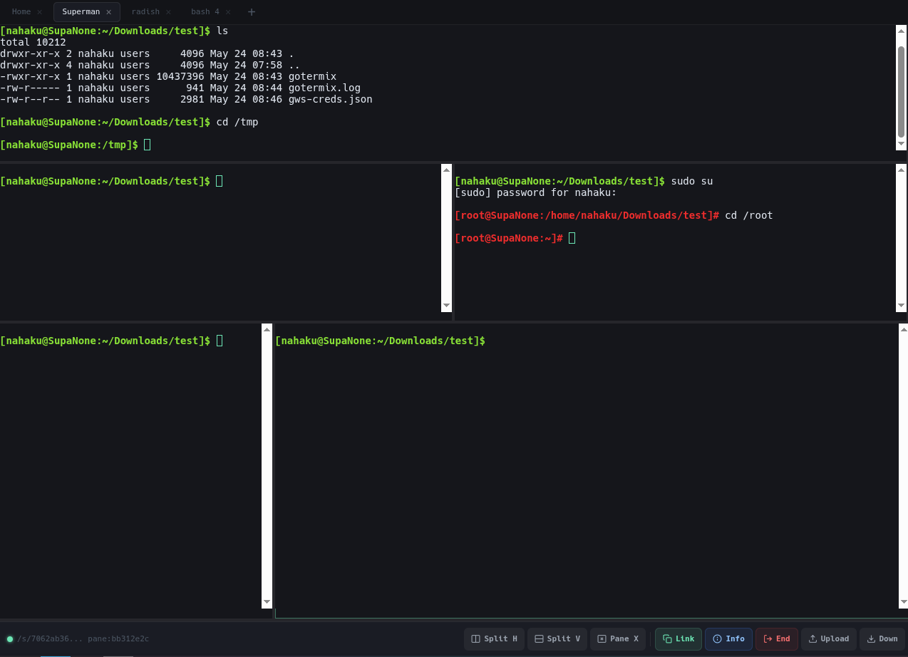This screenshot has height=657, width=908.
Task: Open session Info
Action: pyautogui.click(x=728, y=638)
